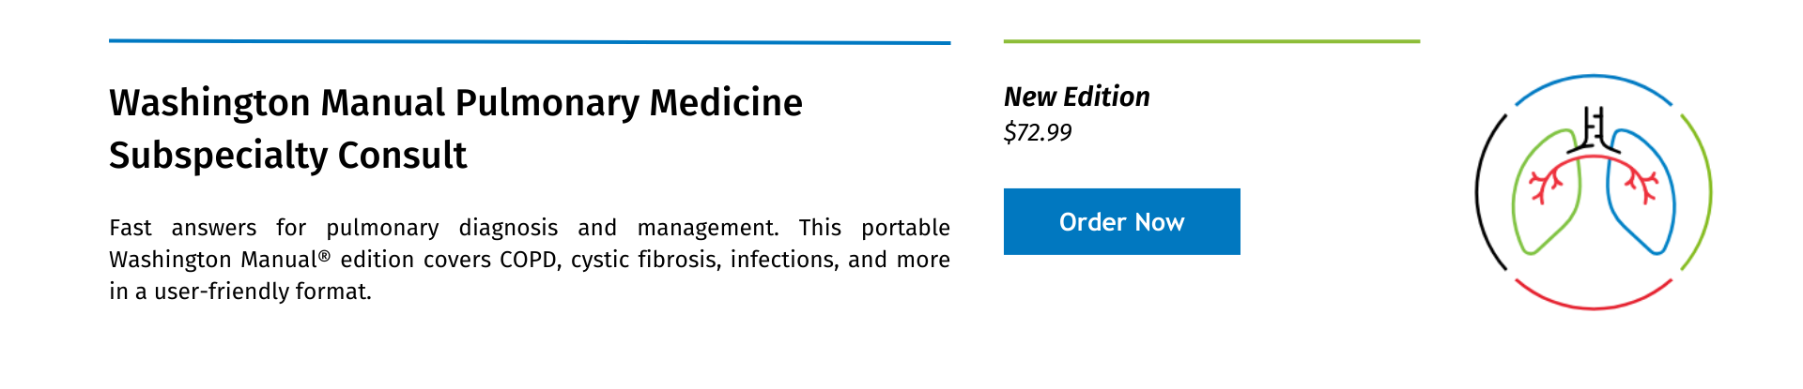
Task: Click the black arc on the logo's left side
Action: (x=1488, y=192)
